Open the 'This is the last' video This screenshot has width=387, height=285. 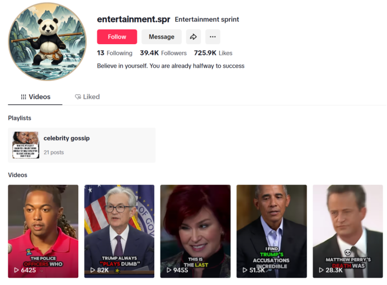(196, 231)
